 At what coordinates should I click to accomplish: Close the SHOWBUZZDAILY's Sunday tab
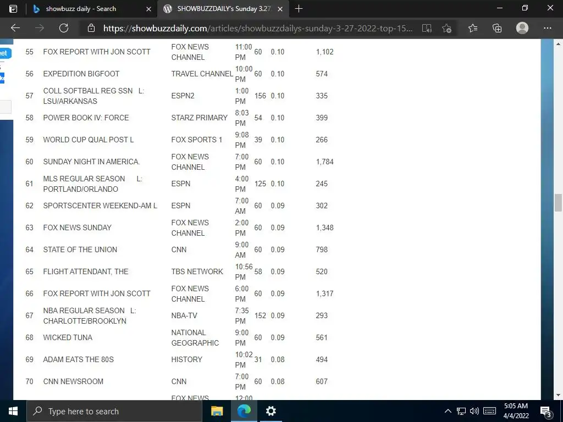280,9
